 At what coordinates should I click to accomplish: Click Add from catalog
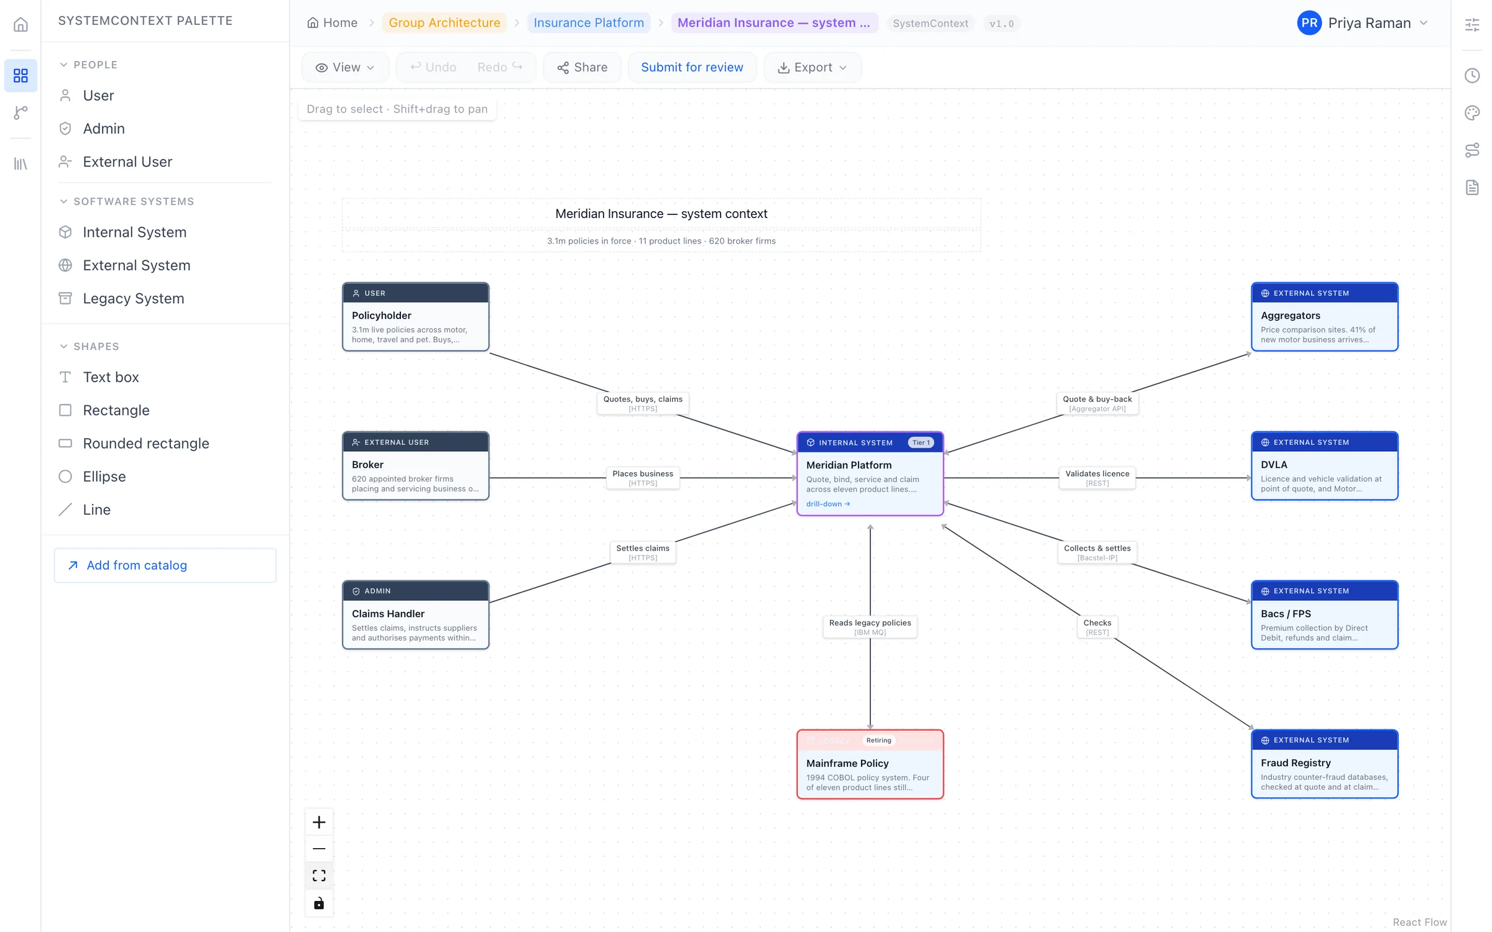[x=165, y=565]
